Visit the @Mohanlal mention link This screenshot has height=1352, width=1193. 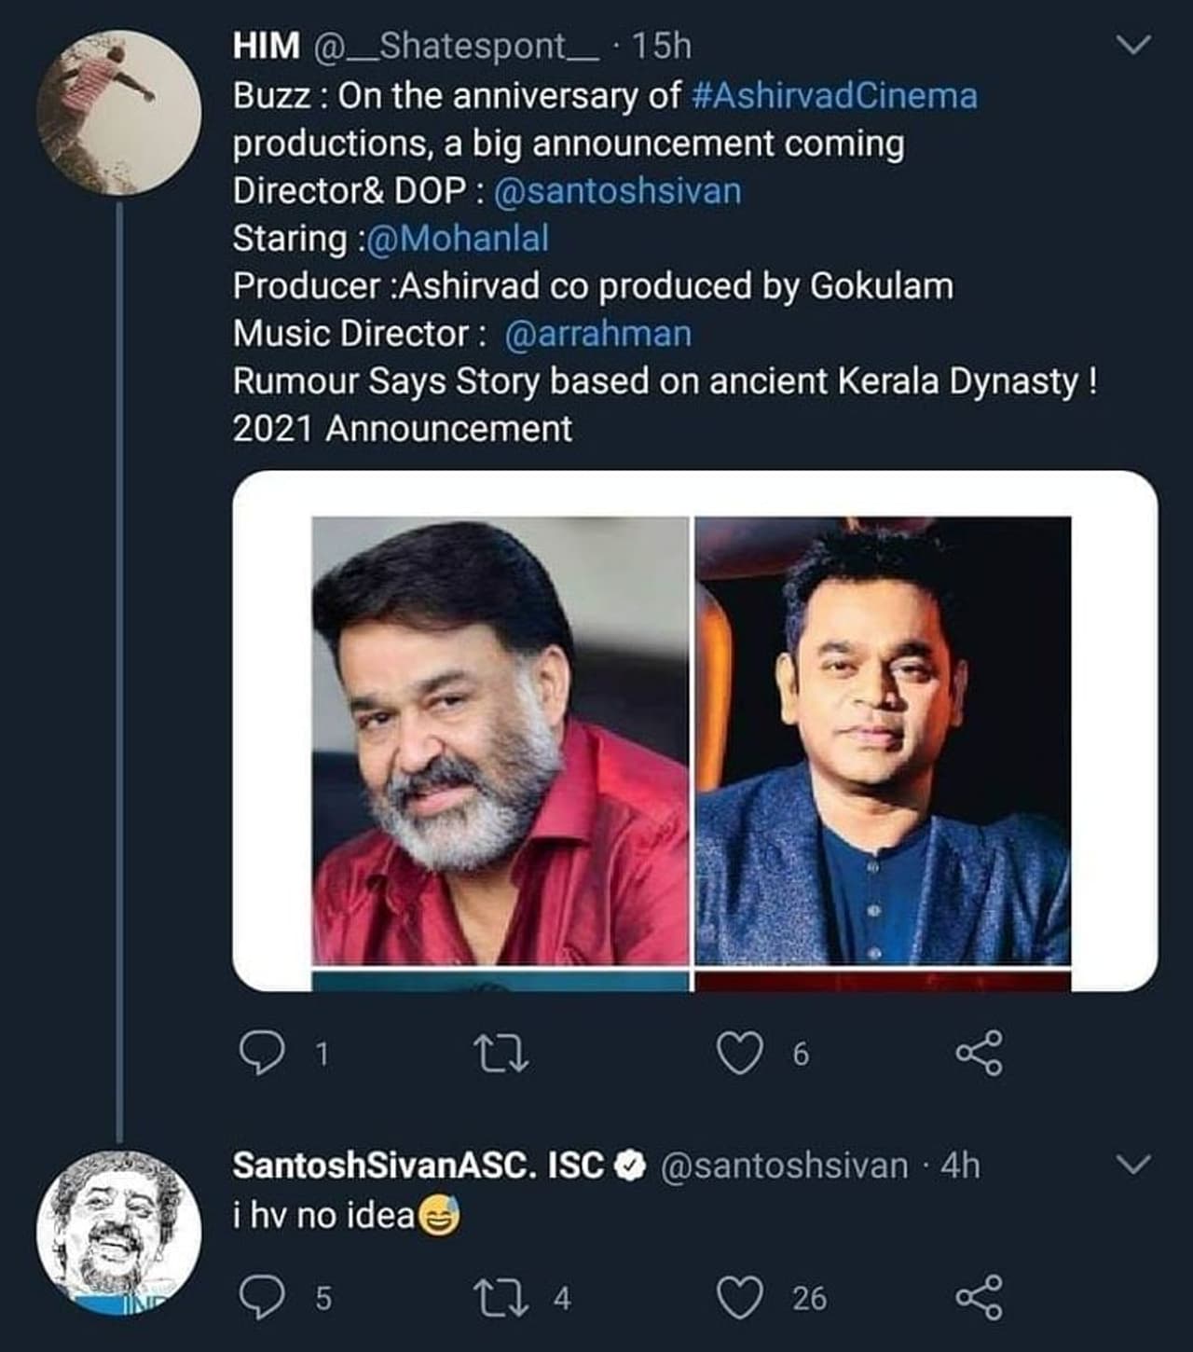click(x=458, y=239)
